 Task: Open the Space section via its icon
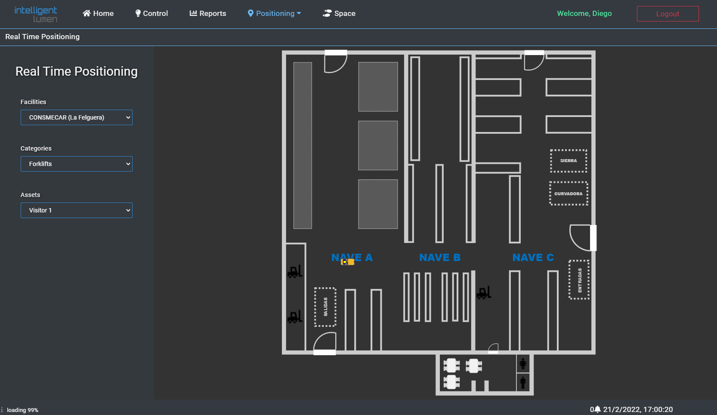(327, 13)
